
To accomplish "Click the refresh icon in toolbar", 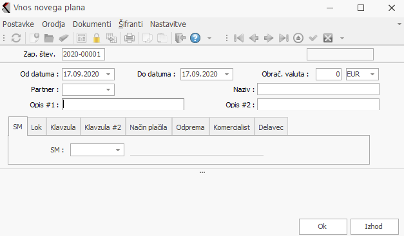I will [16, 39].
